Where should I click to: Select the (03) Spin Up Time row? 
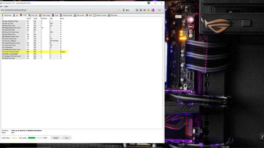pos(35,23)
